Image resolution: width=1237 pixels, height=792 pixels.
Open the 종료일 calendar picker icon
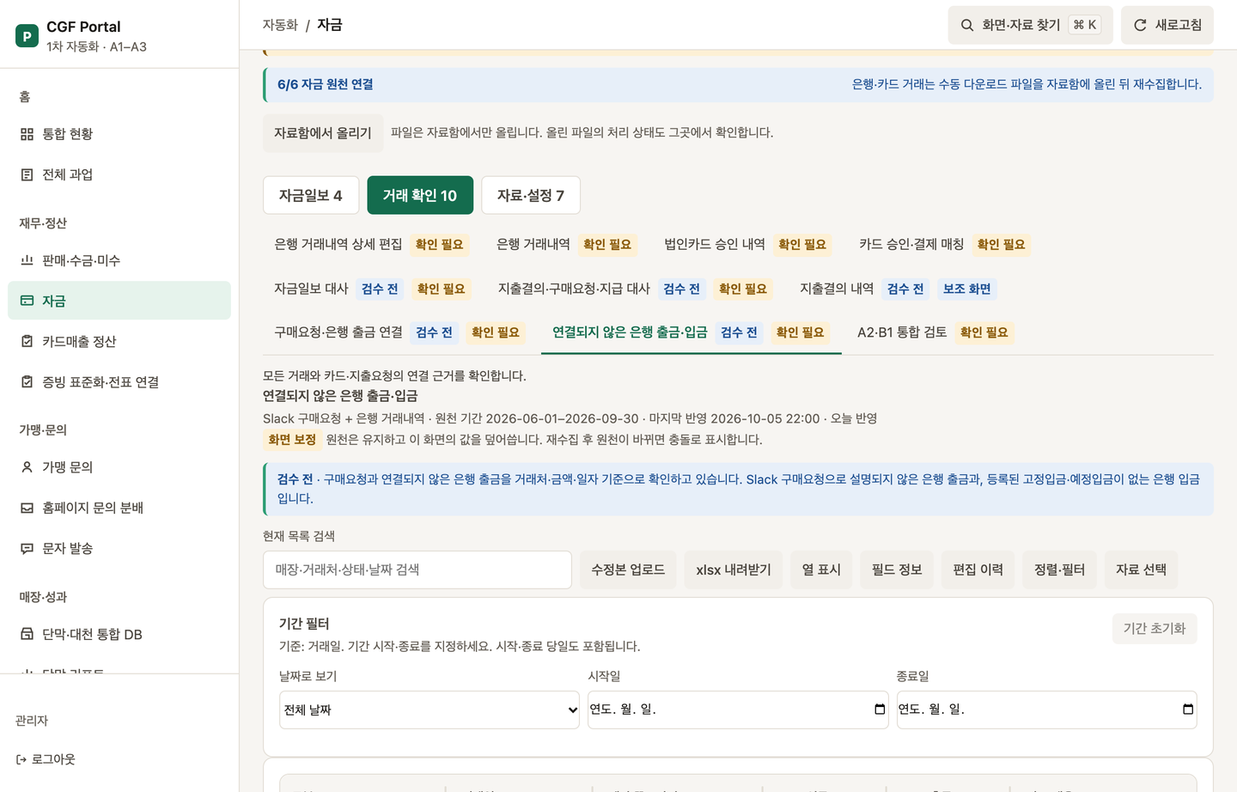coord(1188,709)
